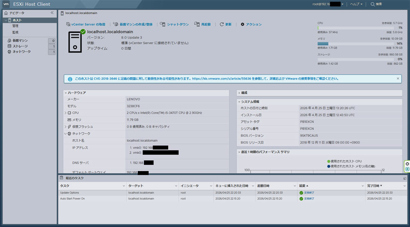The width and height of the screenshot is (410, 227).
Task: Open the help (ヘルプ) dropdown menu
Action: [x=355, y=4]
